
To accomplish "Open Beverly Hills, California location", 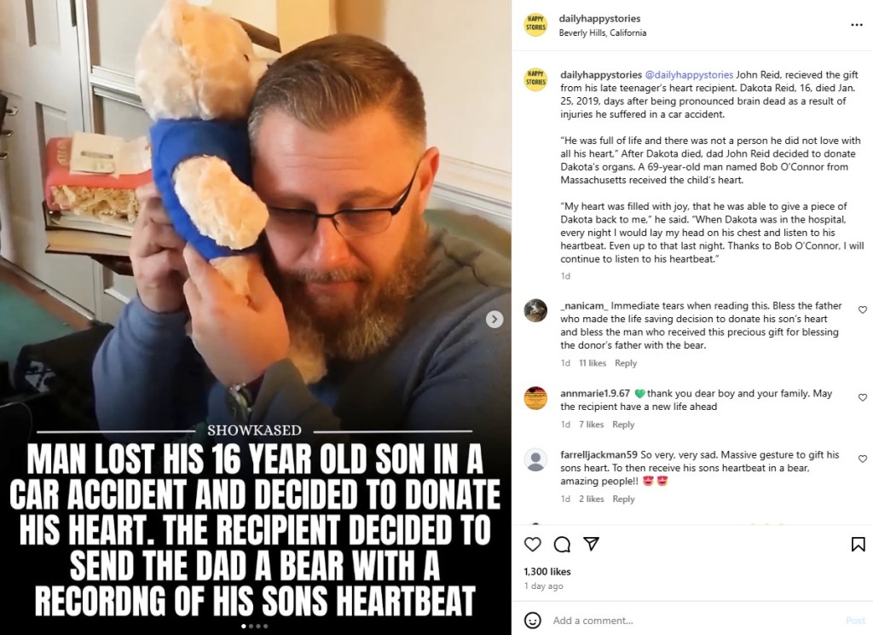I will point(603,33).
